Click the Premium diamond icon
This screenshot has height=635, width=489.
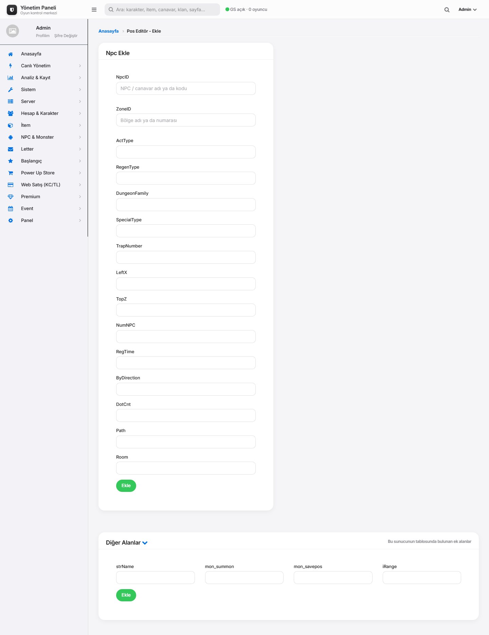click(x=11, y=197)
